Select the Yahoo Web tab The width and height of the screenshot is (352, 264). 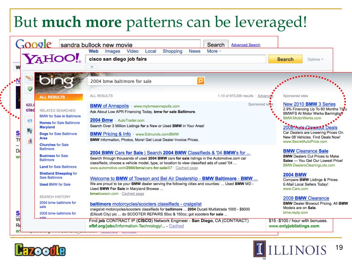click(x=93, y=51)
